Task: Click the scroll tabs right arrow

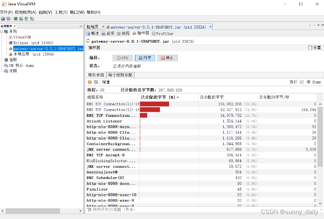Action: 314,25
